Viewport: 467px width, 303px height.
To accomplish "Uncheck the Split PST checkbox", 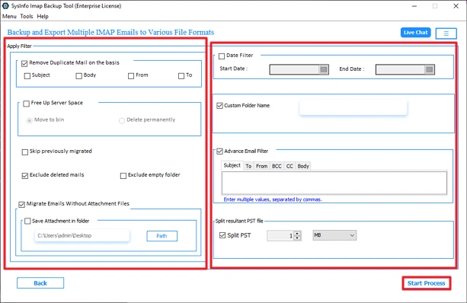I will tap(222, 235).
